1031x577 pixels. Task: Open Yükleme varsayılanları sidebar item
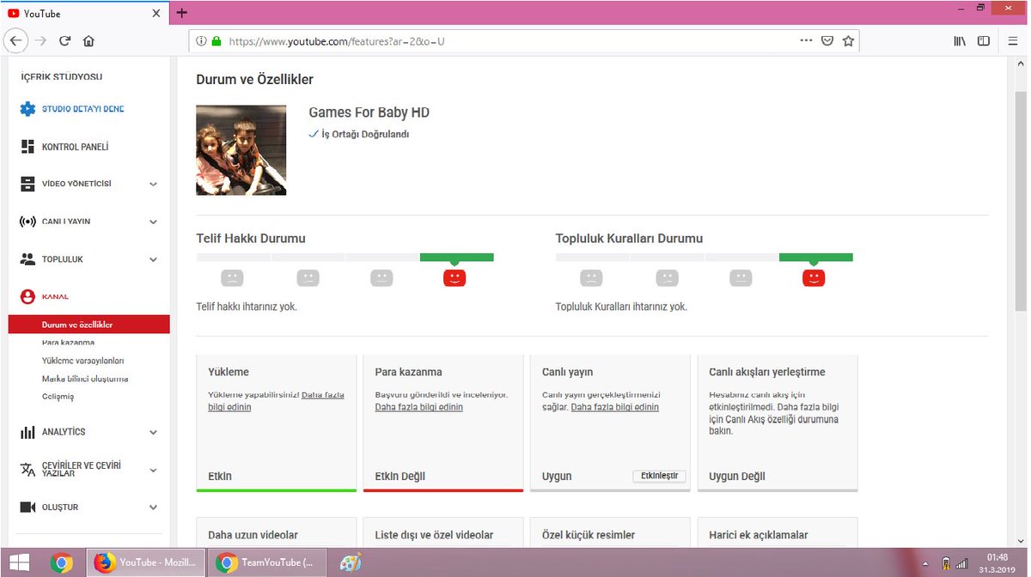tap(82, 361)
